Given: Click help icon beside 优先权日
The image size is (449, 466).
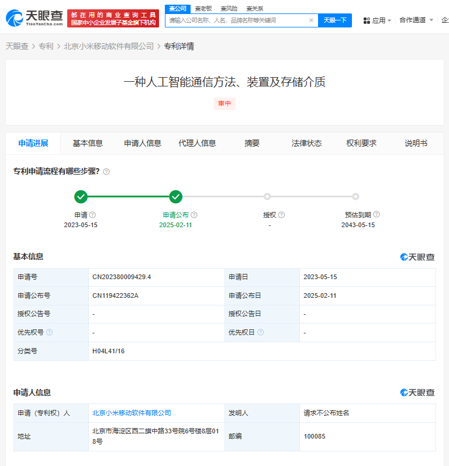Looking at the screenshot, I should point(260,332).
